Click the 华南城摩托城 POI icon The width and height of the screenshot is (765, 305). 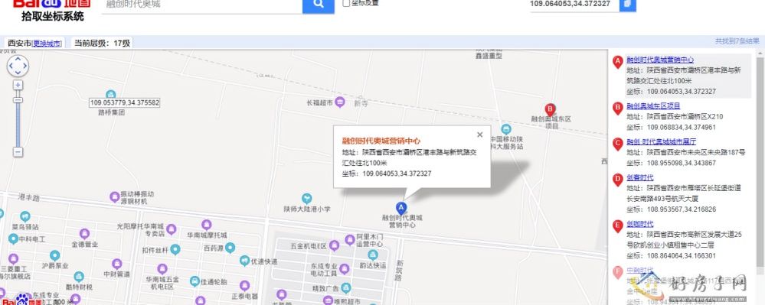[x=207, y=225]
